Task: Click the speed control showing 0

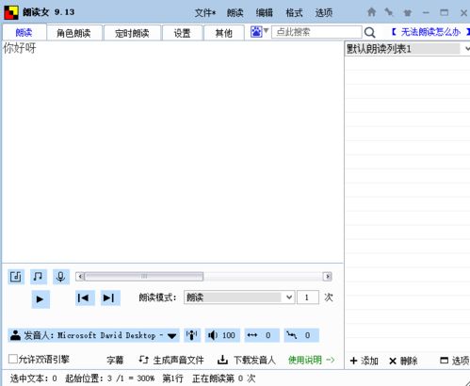Action: click(x=262, y=335)
